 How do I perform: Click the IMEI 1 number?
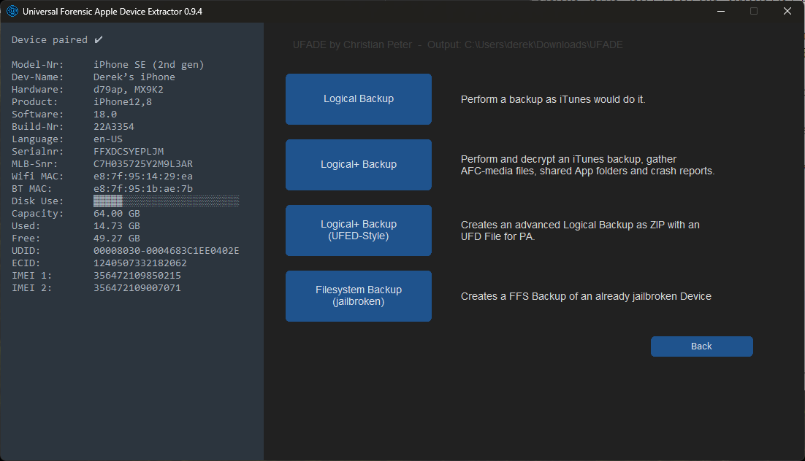(137, 275)
